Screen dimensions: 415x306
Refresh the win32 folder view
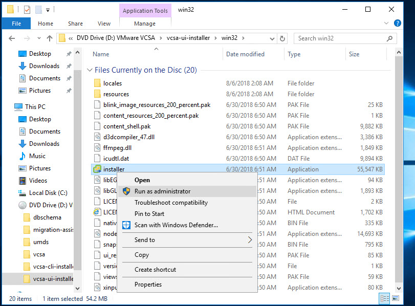(282, 38)
